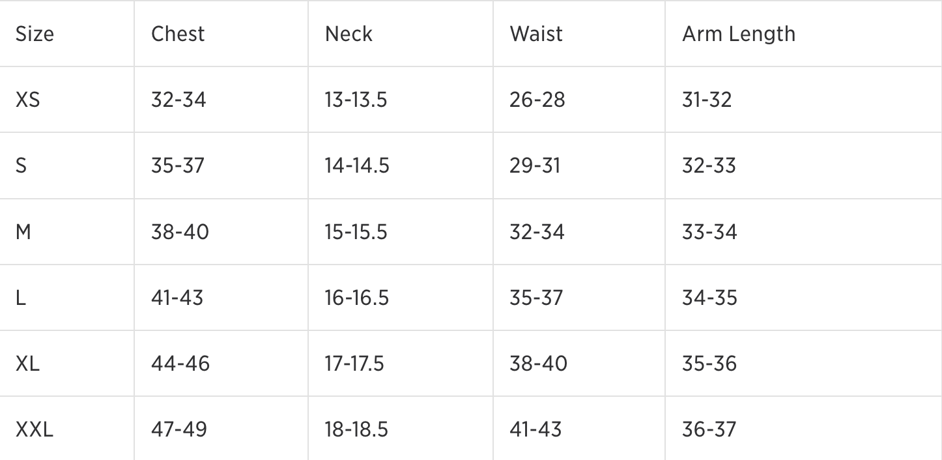Image resolution: width=942 pixels, height=460 pixels.
Task: Click waist measurement 26-28 cell
Action: pyautogui.click(x=537, y=100)
